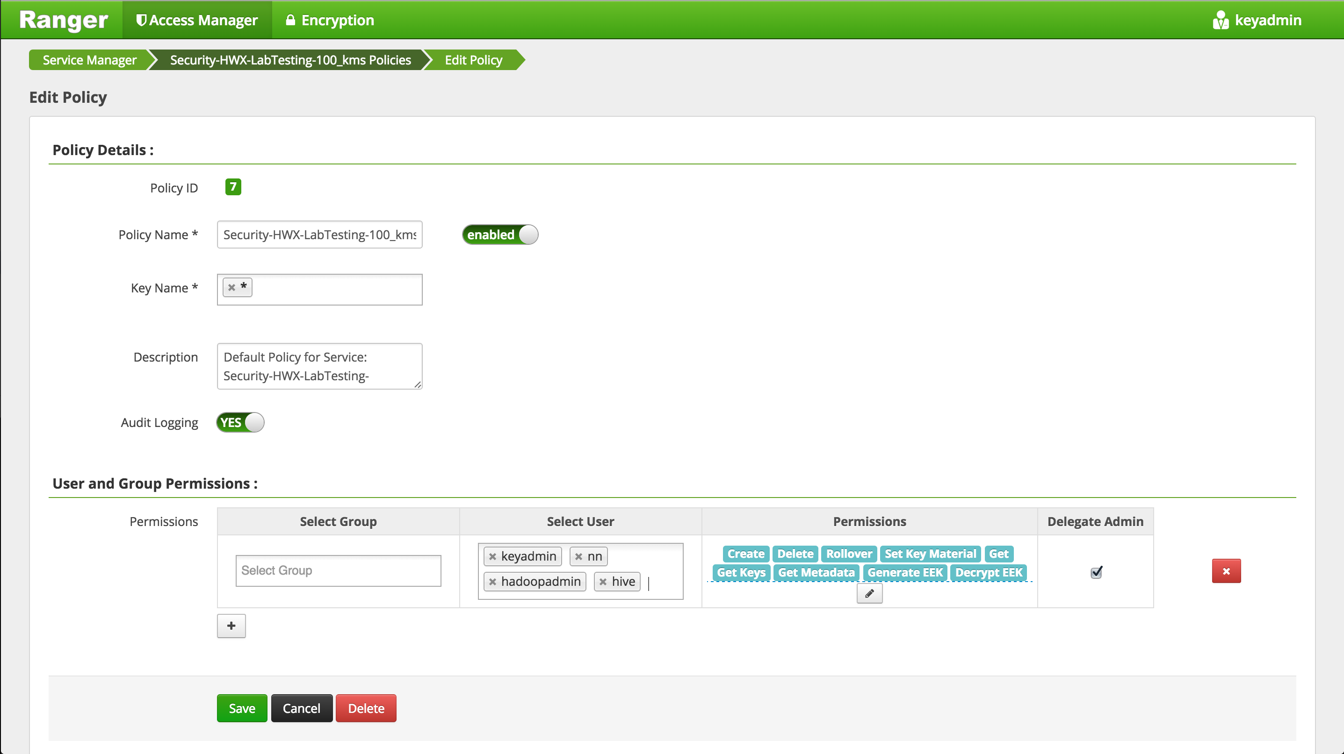Remove nn user tag
This screenshot has width=1344, height=754.
(x=578, y=556)
